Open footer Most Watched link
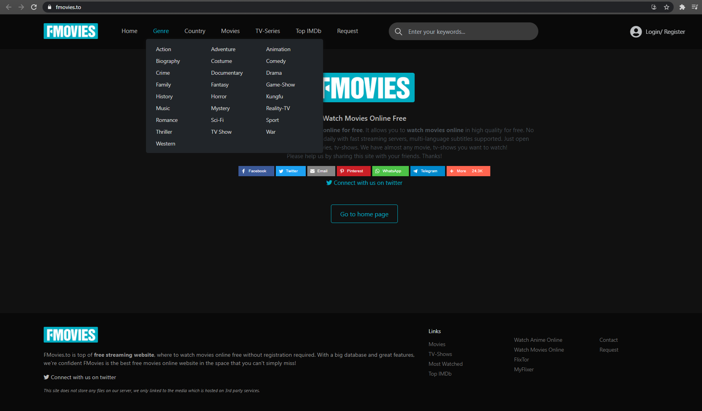 coord(445,364)
